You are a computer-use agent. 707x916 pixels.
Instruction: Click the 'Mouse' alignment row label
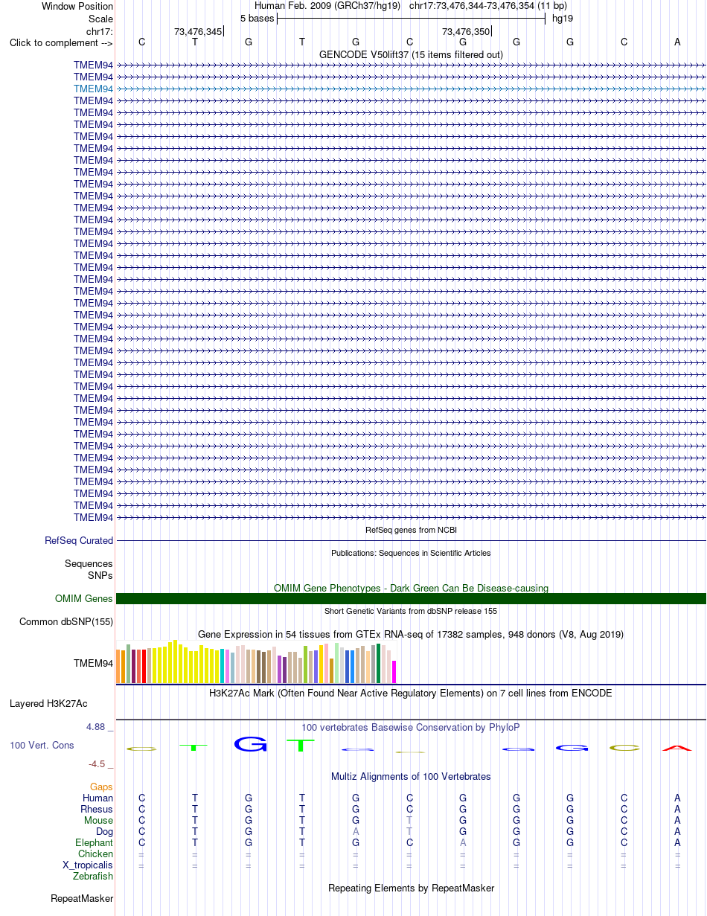click(98, 820)
